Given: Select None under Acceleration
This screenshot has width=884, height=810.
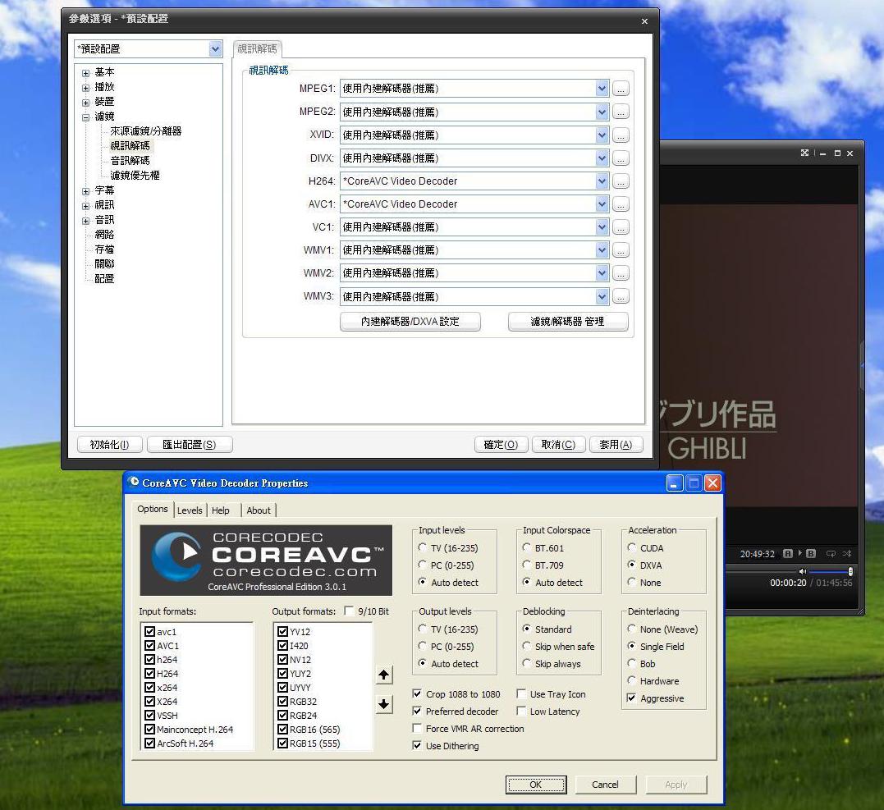Looking at the screenshot, I should pos(631,582).
